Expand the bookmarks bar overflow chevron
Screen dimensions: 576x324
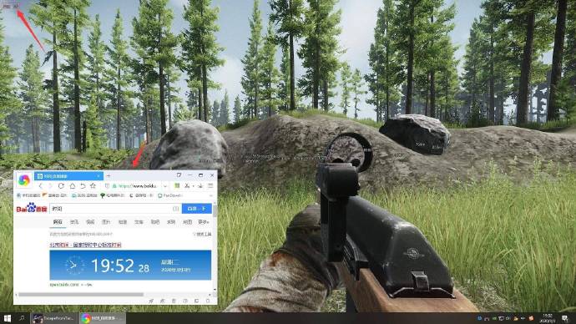[211, 195]
